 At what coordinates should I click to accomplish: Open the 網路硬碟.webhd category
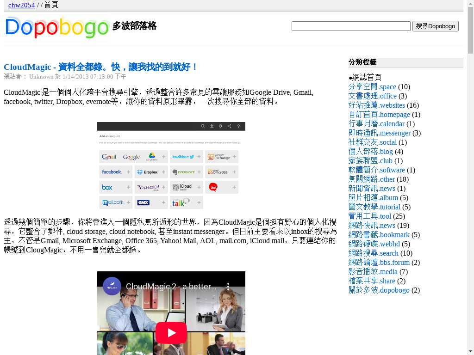(374, 244)
